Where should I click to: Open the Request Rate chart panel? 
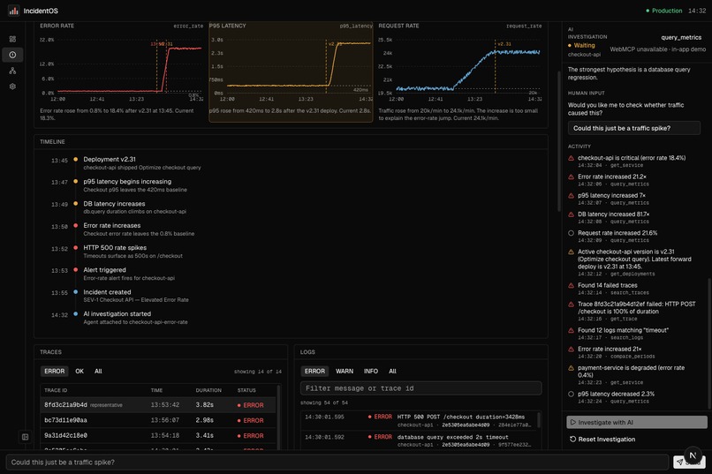[460, 71]
